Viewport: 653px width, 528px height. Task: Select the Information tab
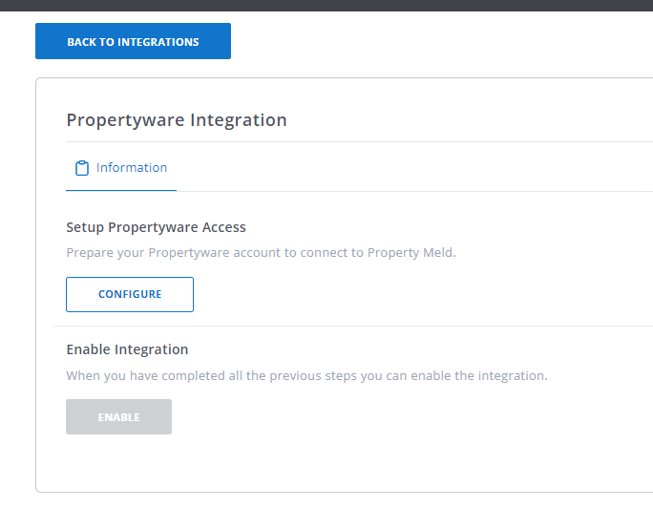click(131, 168)
